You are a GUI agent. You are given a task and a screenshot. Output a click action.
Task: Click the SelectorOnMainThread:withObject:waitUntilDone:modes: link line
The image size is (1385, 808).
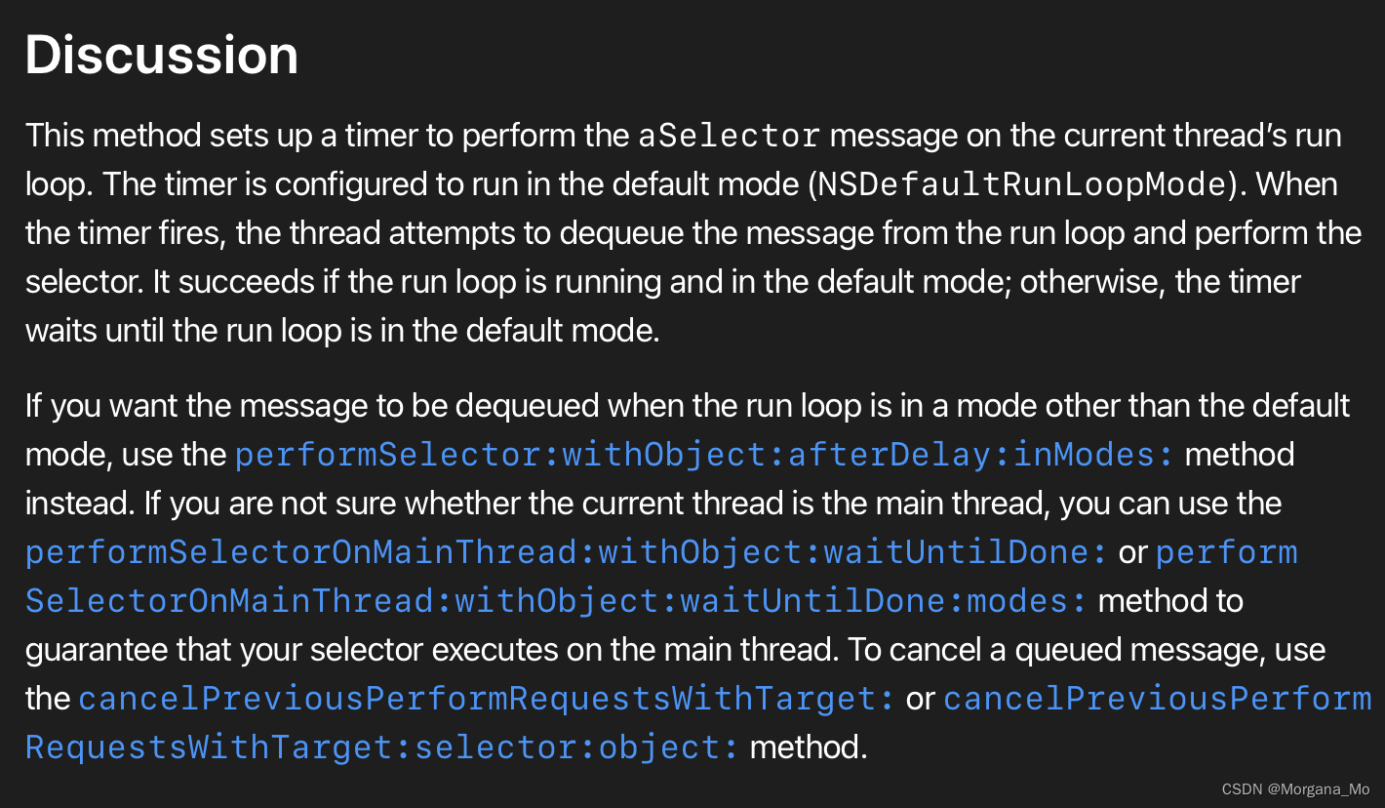pos(556,601)
